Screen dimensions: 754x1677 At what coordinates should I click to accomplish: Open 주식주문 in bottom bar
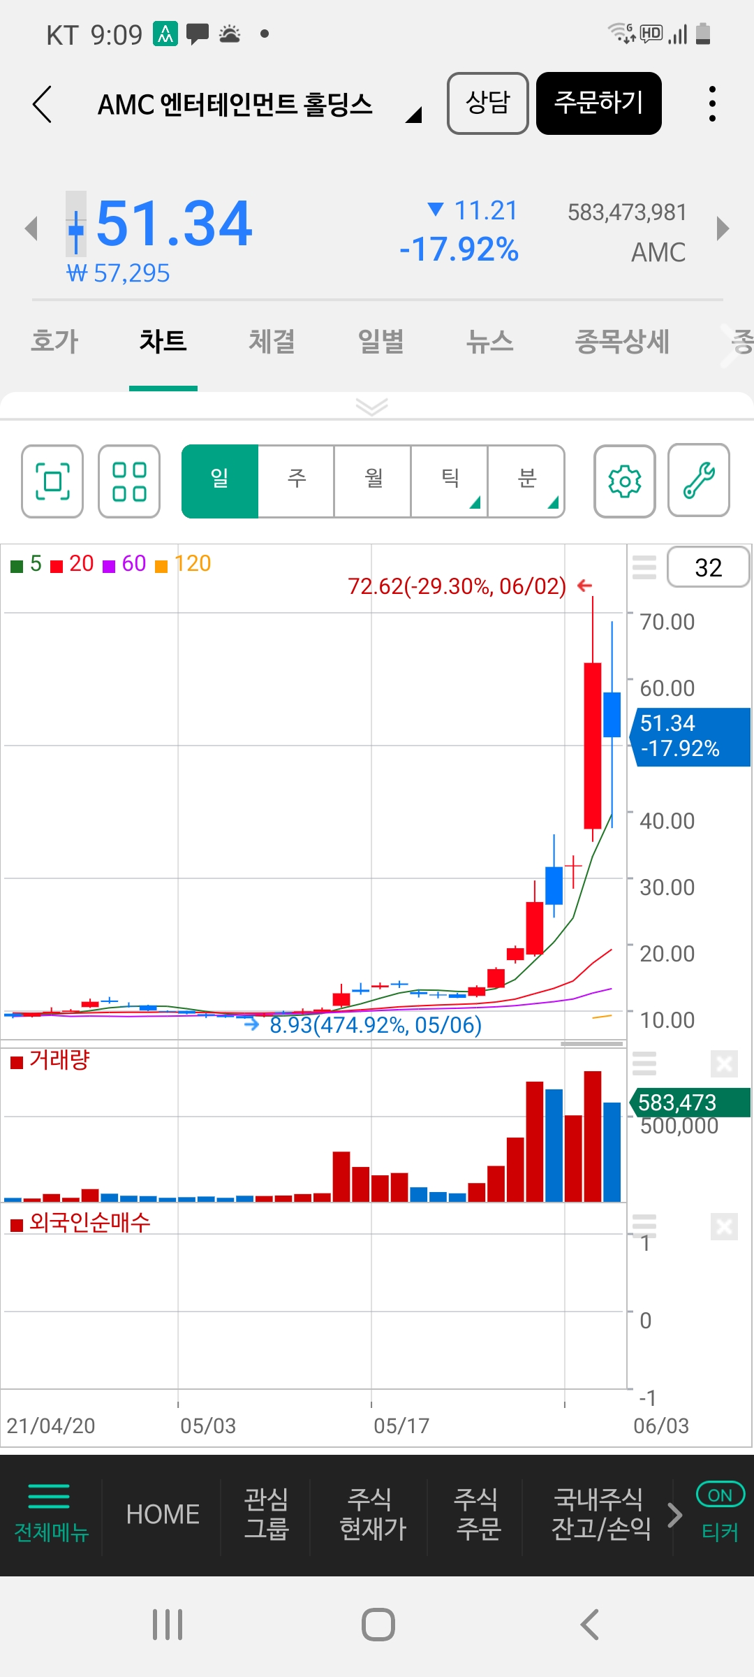(478, 1514)
